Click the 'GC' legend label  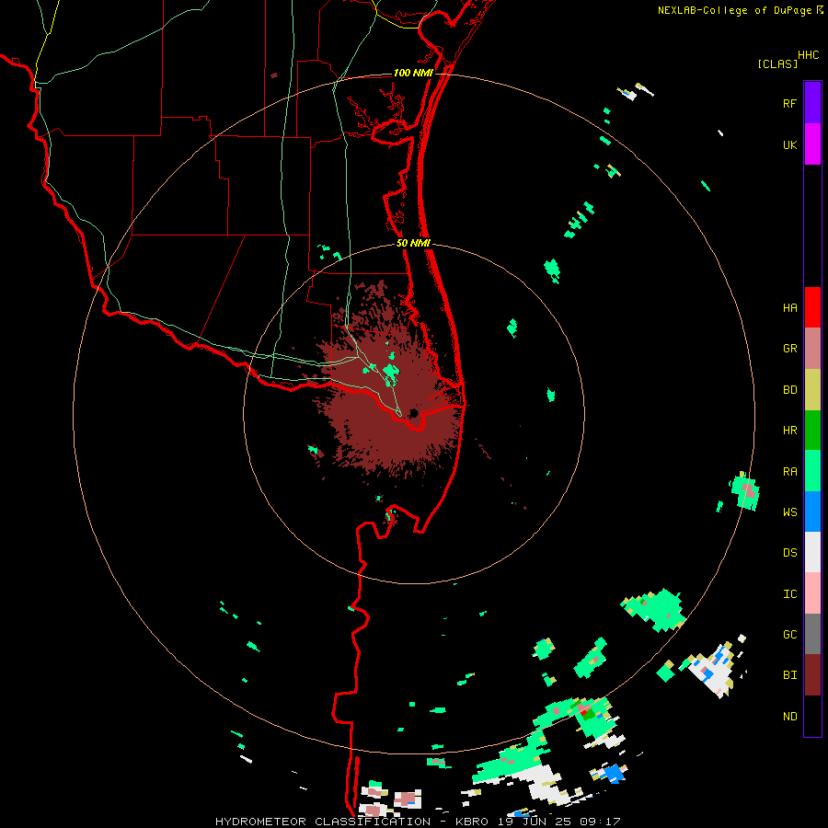pyautogui.click(x=789, y=635)
